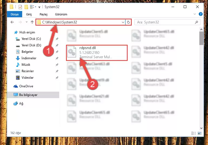Refresh the System32 folder view
The height and width of the screenshot is (145, 208).
click(x=128, y=22)
